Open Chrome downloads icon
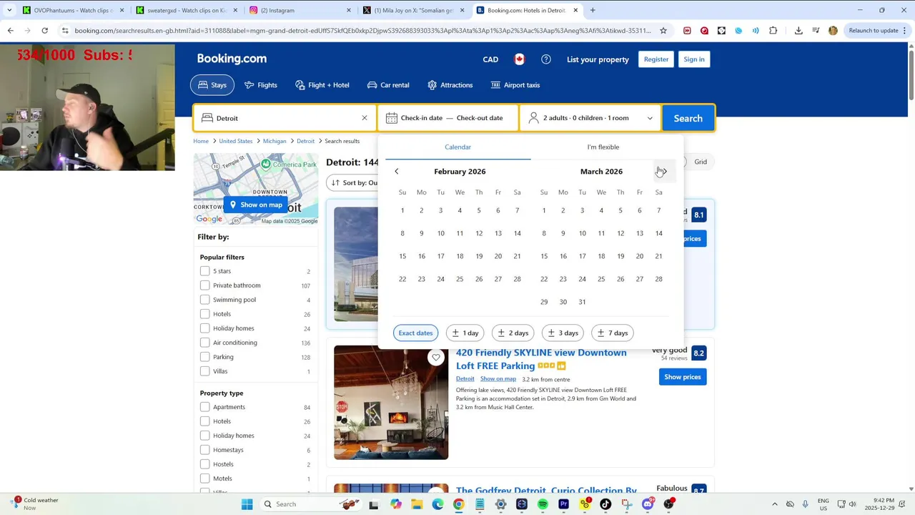Image resolution: width=915 pixels, height=515 pixels. click(x=798, y=31)
